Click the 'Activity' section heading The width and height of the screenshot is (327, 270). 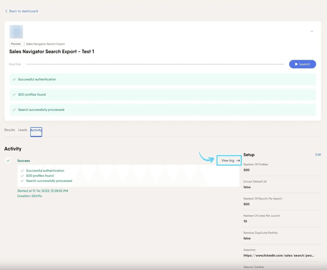tap(13, 149)
